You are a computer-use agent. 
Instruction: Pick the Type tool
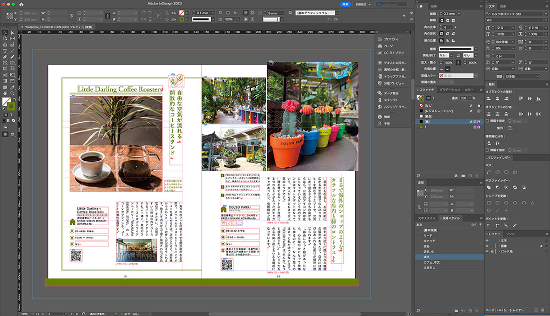point(5,51)
